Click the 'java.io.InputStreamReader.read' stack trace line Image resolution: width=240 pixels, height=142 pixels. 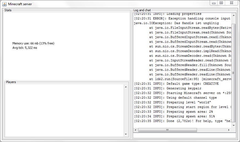pos(190,61)
